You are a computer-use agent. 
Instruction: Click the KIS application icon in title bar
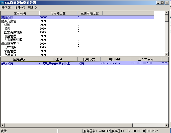[2, 3]
